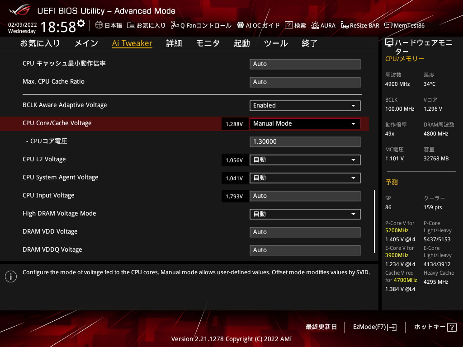Edit CPUコア電圧 value 1.30000
The width and height of the screenshot is (463, 347).
click(305, 141)
